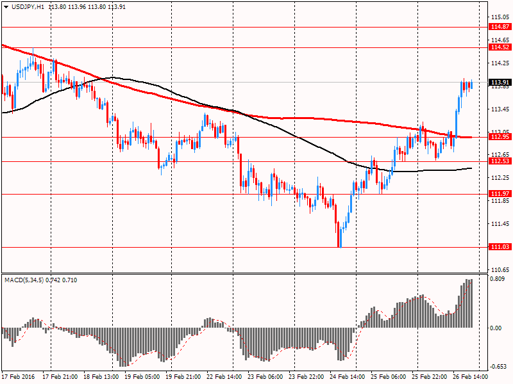513x384 pixels.
Task: Select the 112.95 red price level label
Action: (500, 137)
